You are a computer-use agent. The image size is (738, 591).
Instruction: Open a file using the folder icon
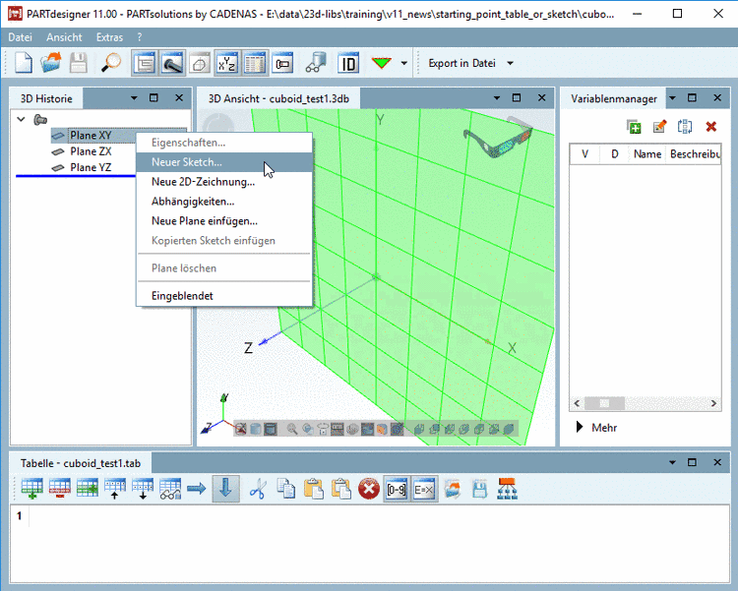(x=51, y=63)
